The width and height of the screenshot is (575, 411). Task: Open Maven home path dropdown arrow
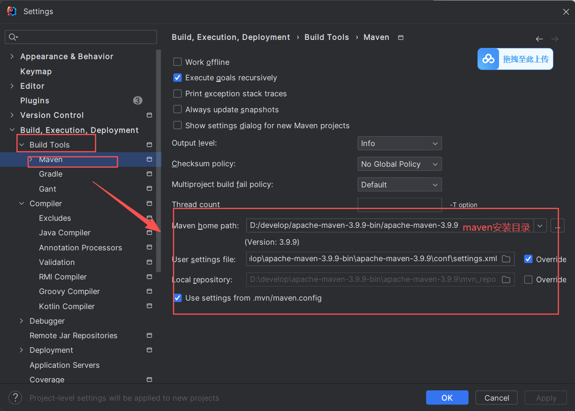(540, 226)
